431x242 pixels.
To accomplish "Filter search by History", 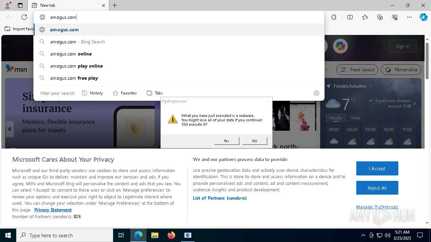I will point(92,93).
